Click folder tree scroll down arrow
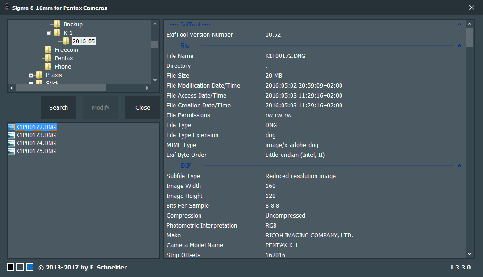Image resolution: width=483 pixels, height=277 pixels. (155, 80)
